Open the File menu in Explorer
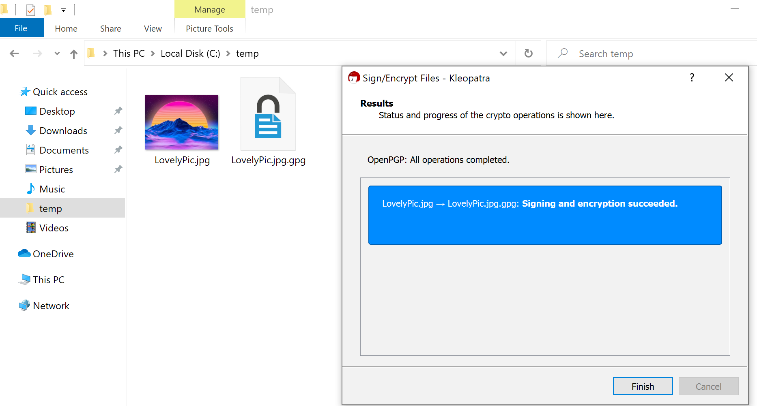Screen dimensions: 757x406 21,28
